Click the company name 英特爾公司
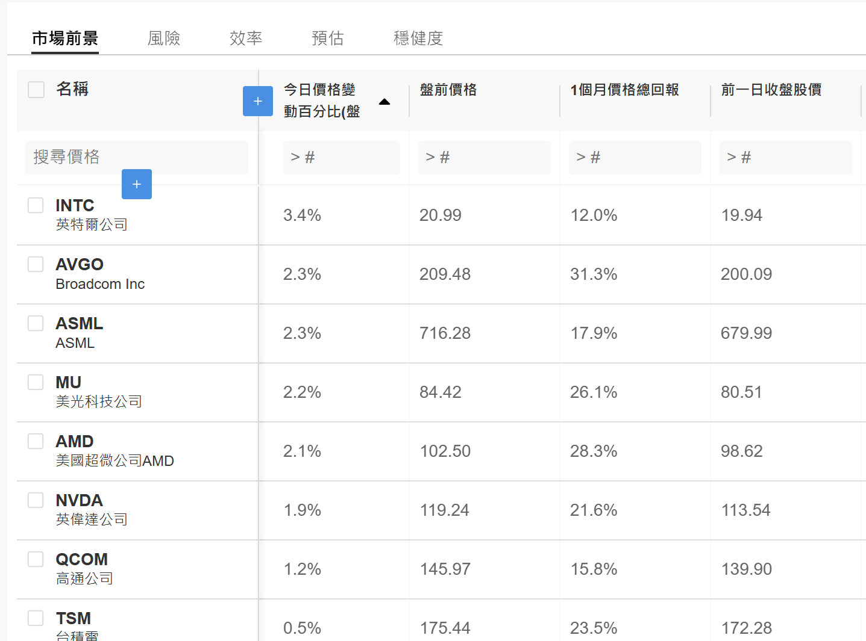Screen dimensions: 866x641 pyautogui.click(x=92, y=225)
